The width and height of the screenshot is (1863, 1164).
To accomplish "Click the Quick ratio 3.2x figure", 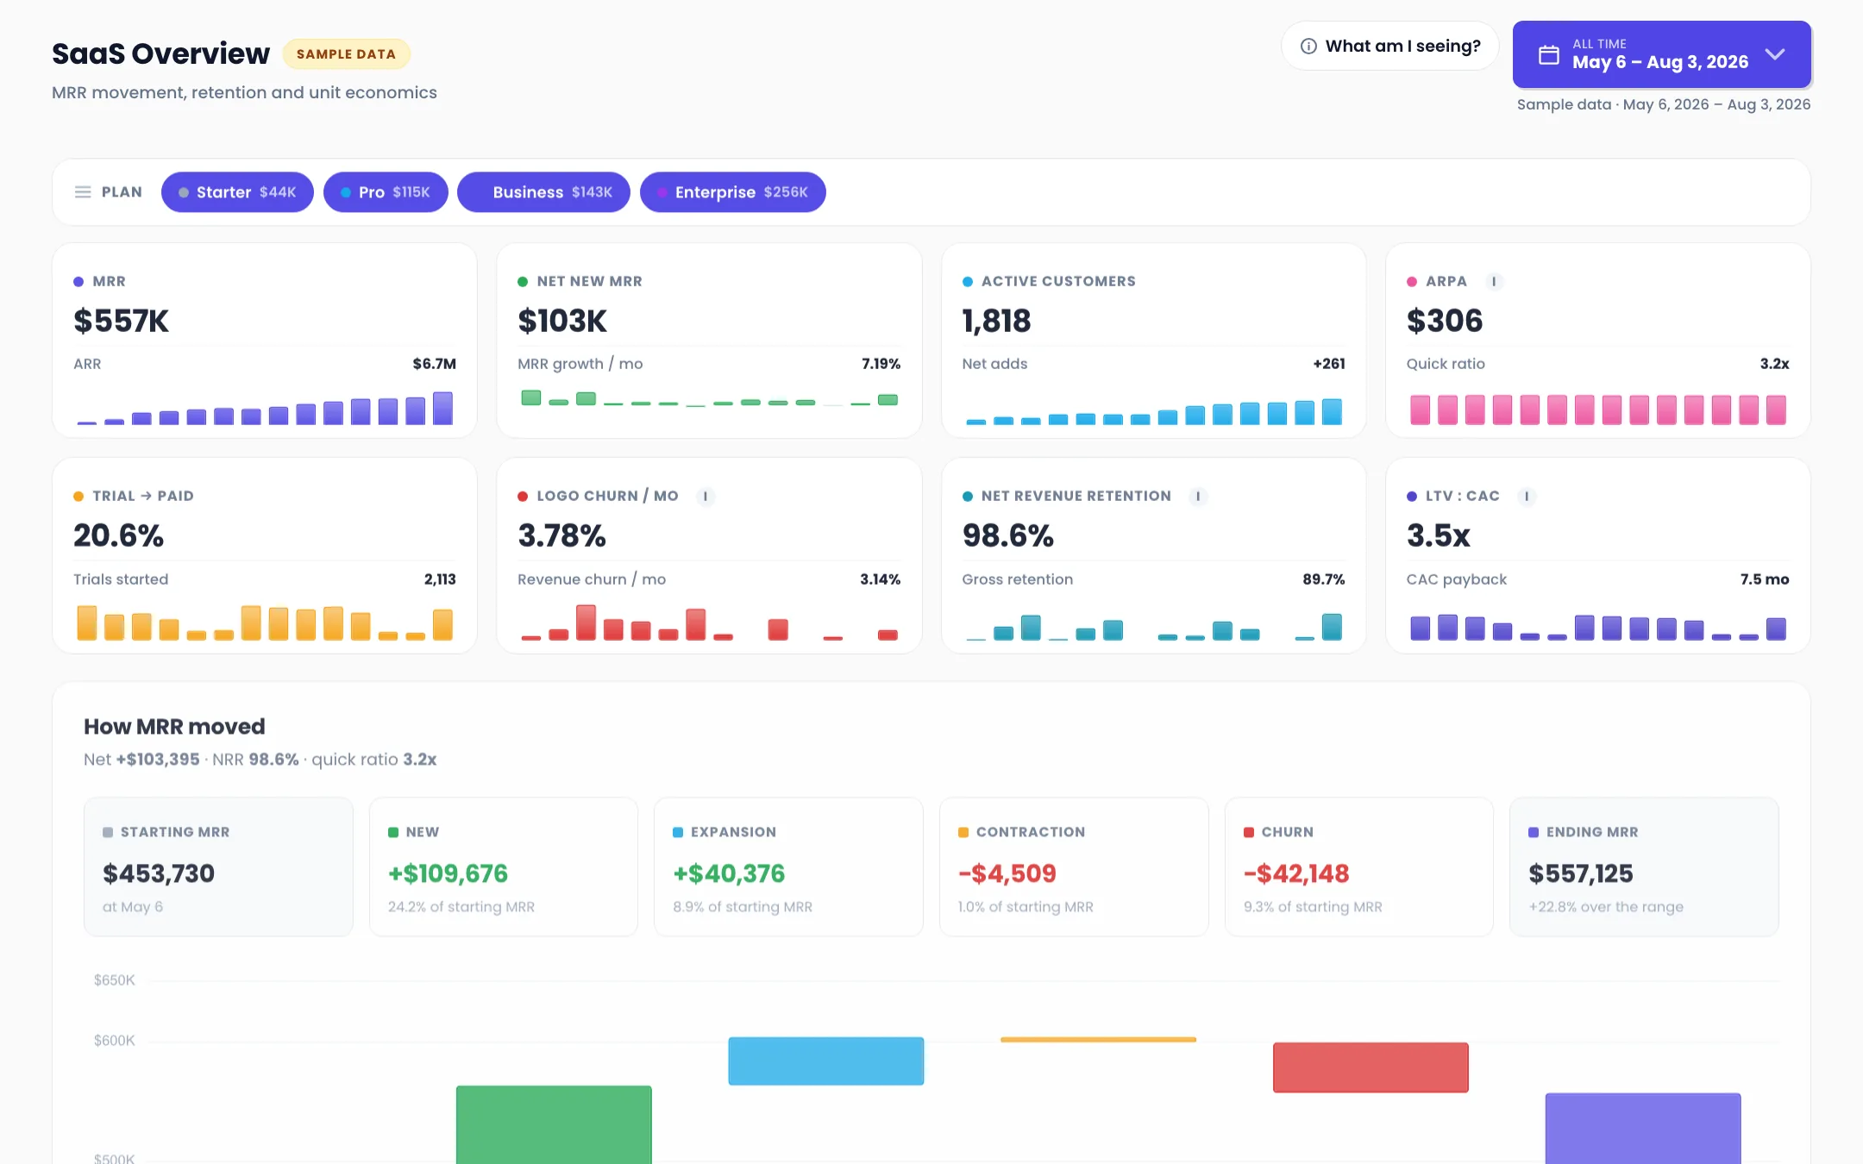I will pos(1774,364).
